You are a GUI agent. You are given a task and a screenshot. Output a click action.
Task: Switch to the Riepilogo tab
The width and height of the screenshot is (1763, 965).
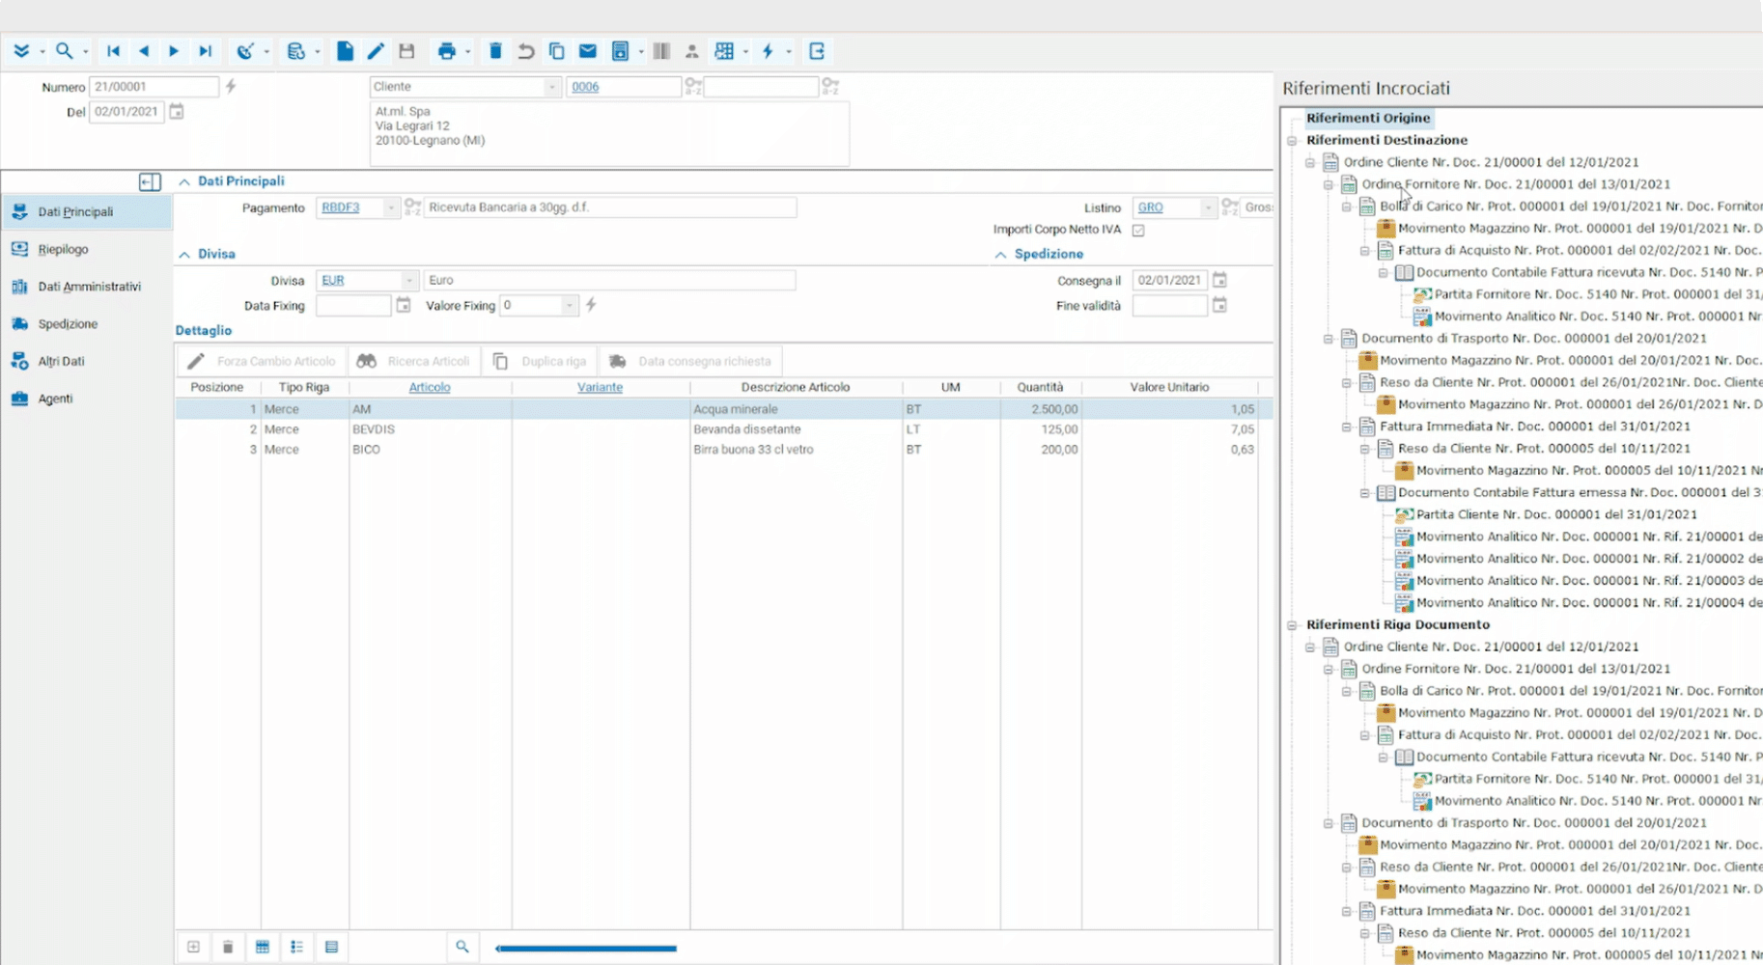(64, 249)
